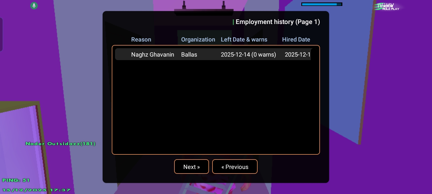
Task: Click the 2025-12-14 (0 warns) left date
Action: tap(248, 54)
